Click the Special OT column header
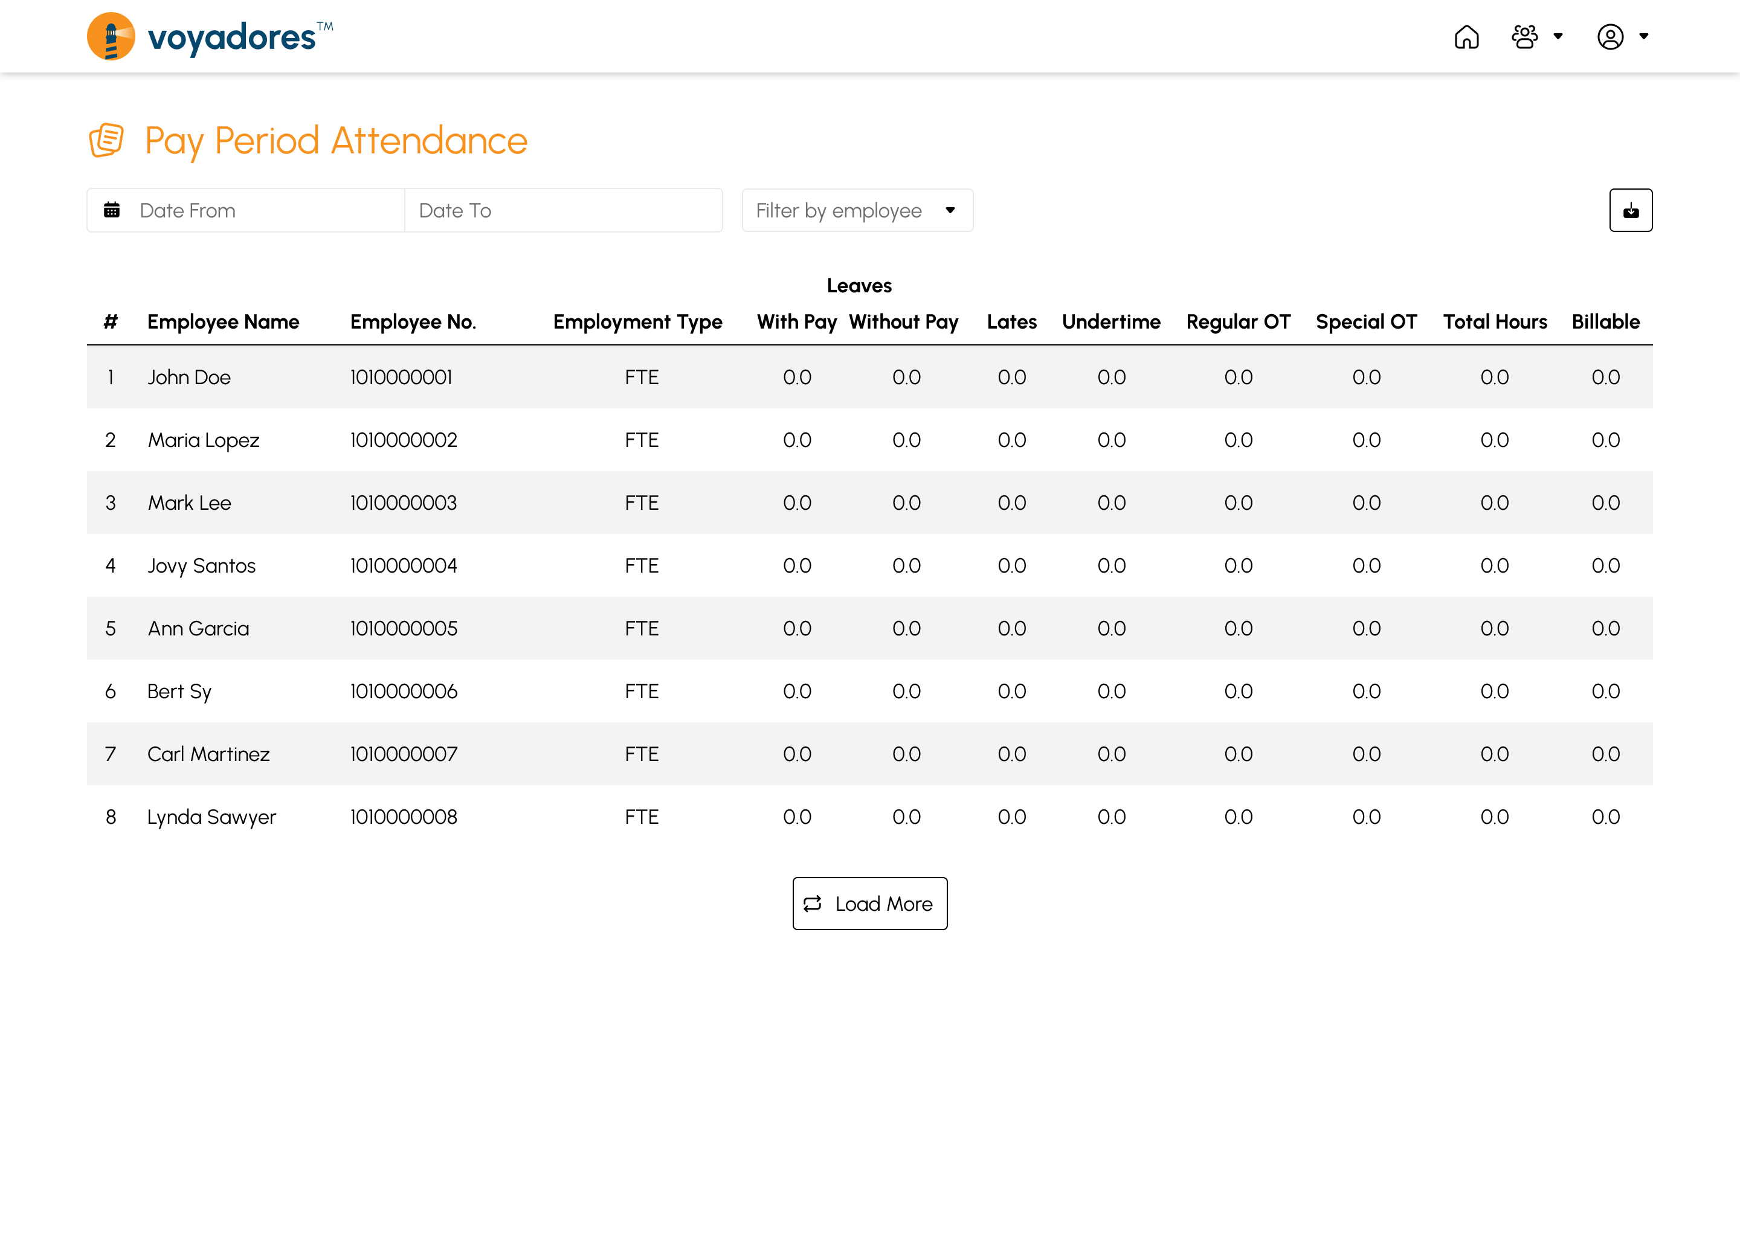Image resolution: width=1740 pixels, height=1237 pixels. point(1366,322)
